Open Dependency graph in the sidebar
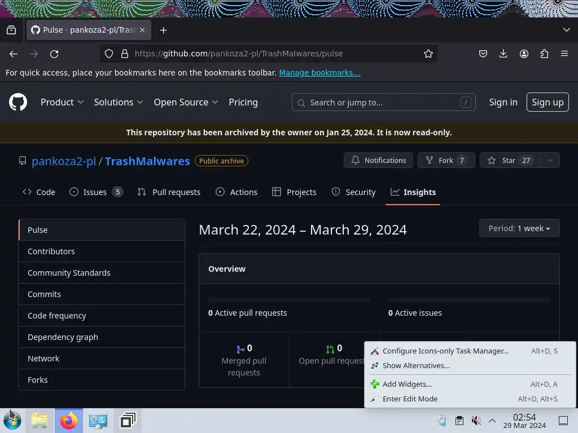Viewport: 578px width, 433px height. click(102, 337)
